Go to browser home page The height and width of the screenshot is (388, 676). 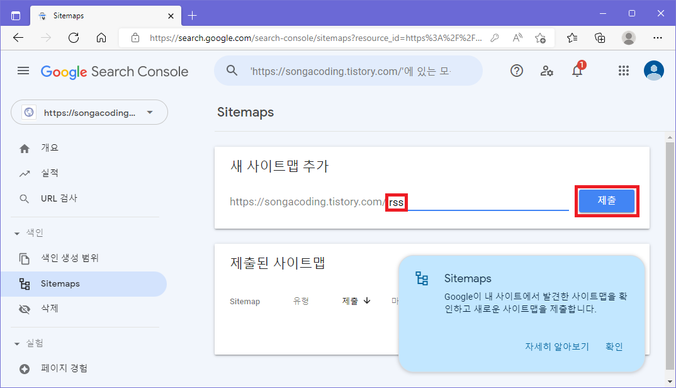coord(101,38)
